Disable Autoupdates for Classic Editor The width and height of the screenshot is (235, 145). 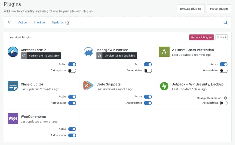coord(72,103)
